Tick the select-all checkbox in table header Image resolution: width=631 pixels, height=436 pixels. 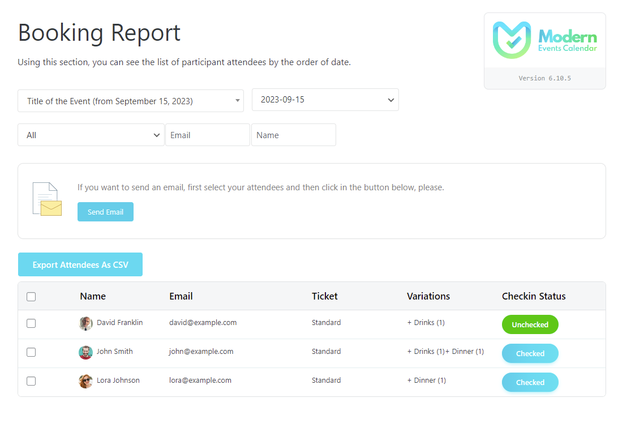click(31, 297)
